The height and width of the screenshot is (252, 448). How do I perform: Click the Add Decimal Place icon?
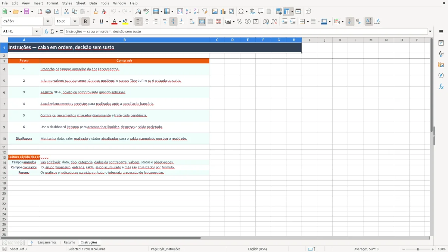[x=266, y=22]
